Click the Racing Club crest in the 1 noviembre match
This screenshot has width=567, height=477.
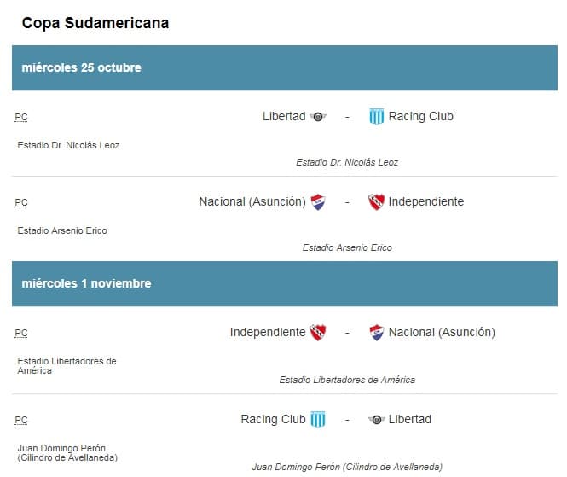point(318,420)
